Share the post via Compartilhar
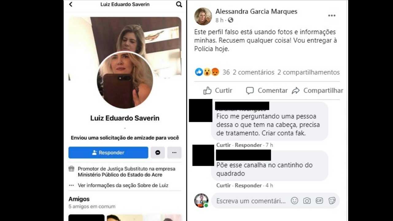The height and width of the screenshot is (221, 393). point(317,91)
